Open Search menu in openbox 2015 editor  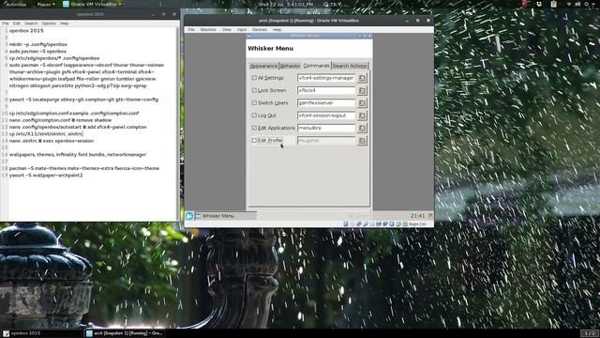(31, 23)
